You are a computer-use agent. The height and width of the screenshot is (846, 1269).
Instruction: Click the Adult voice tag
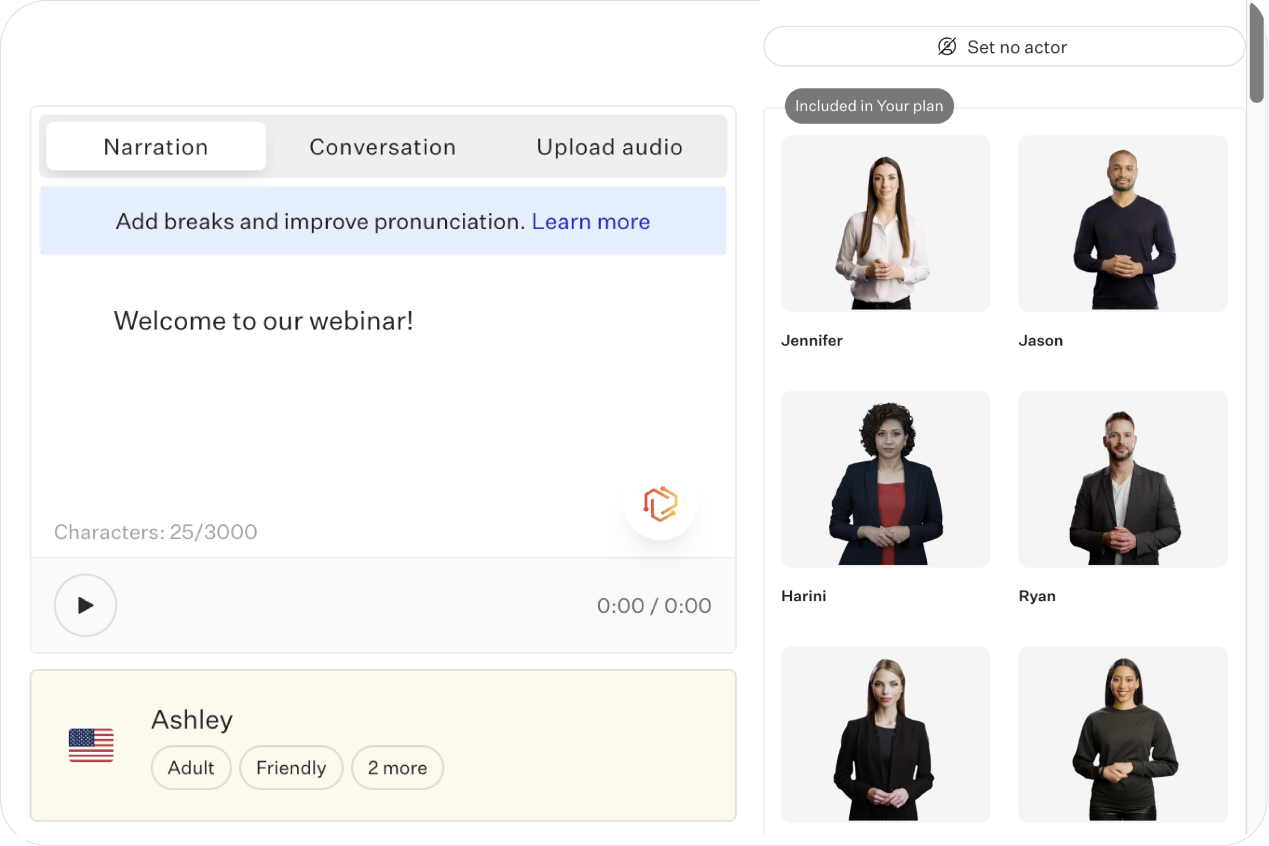[x=191, y=767]
